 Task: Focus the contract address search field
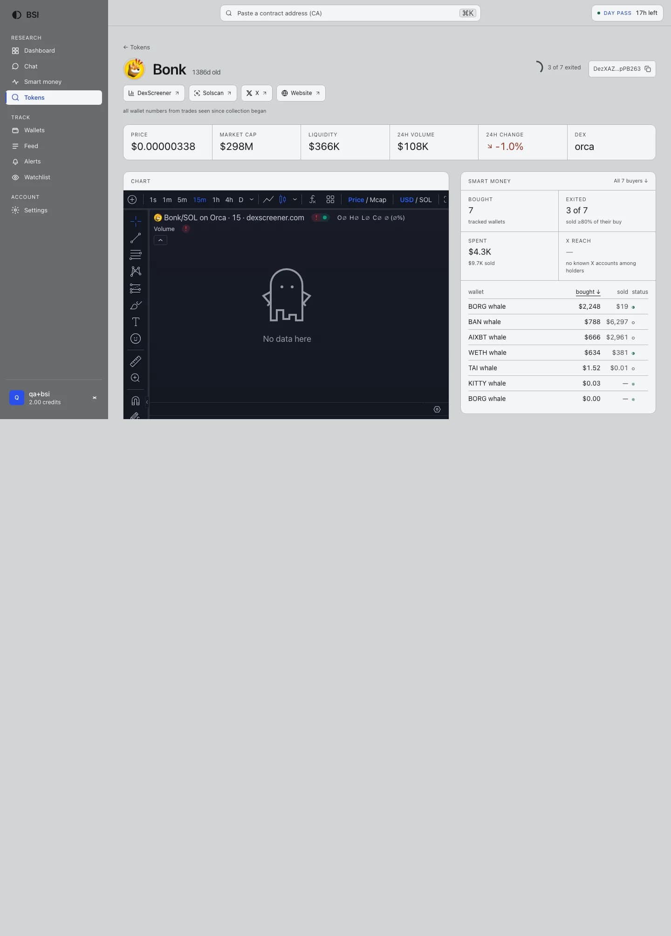350,13
